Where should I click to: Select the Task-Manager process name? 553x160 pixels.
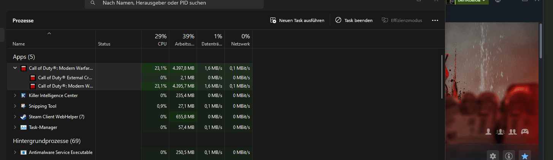pyautogui.click(x=43, y=127)
